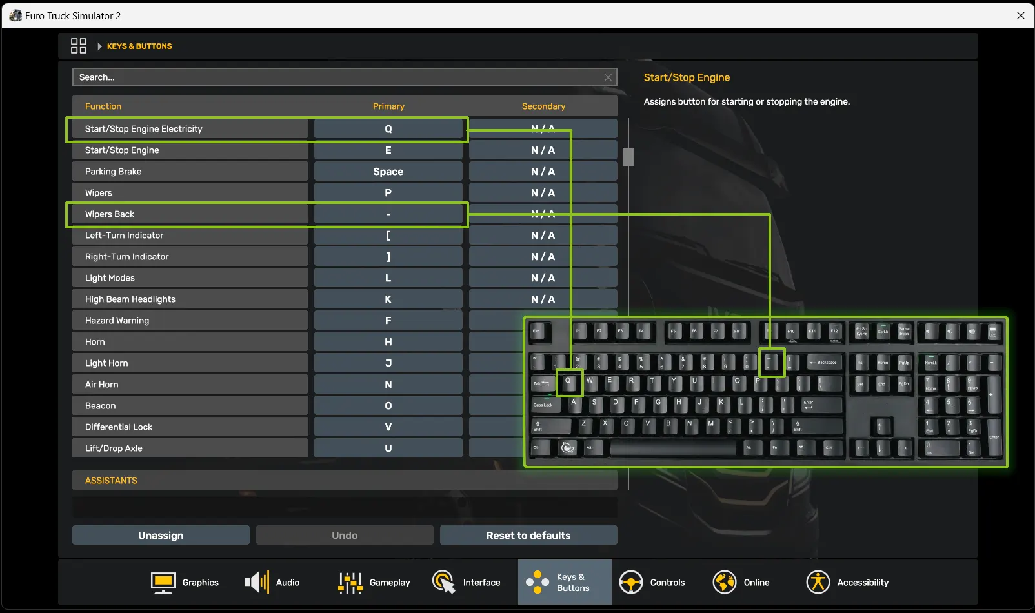Viewport: 1035px width, 613px height.
Task: Select Parking Brake primary key Space
Action: [388, 172]
